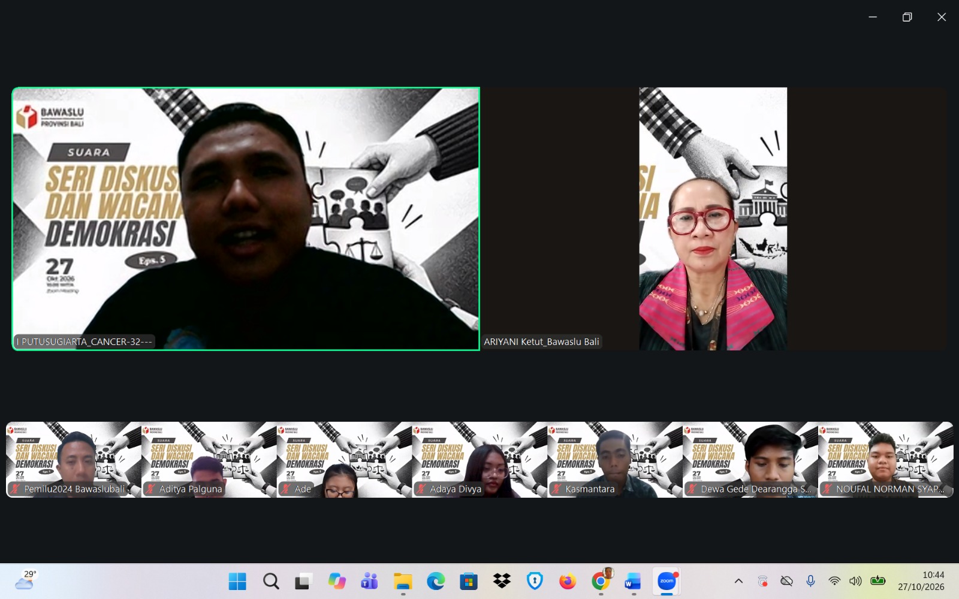
Task: Click the muted mic icon on Kasmantara's tile
Action: 557,489
